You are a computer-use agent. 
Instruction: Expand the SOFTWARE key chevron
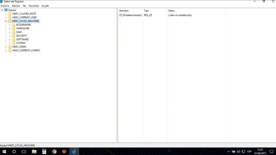[9, 40]
